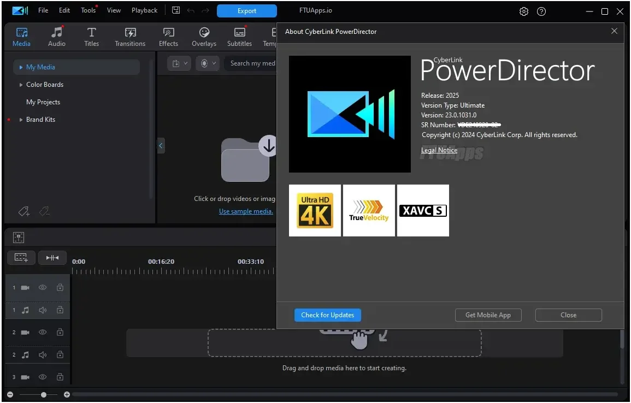This screenshot has height=403, width=631.
Task: Click the timeline split marker button
Action: tap(52, 258)
